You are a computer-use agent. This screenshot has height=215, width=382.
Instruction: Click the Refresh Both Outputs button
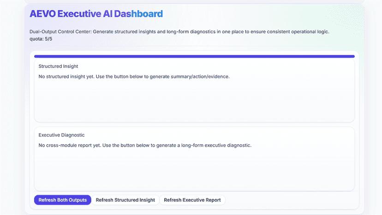point(63,200)
